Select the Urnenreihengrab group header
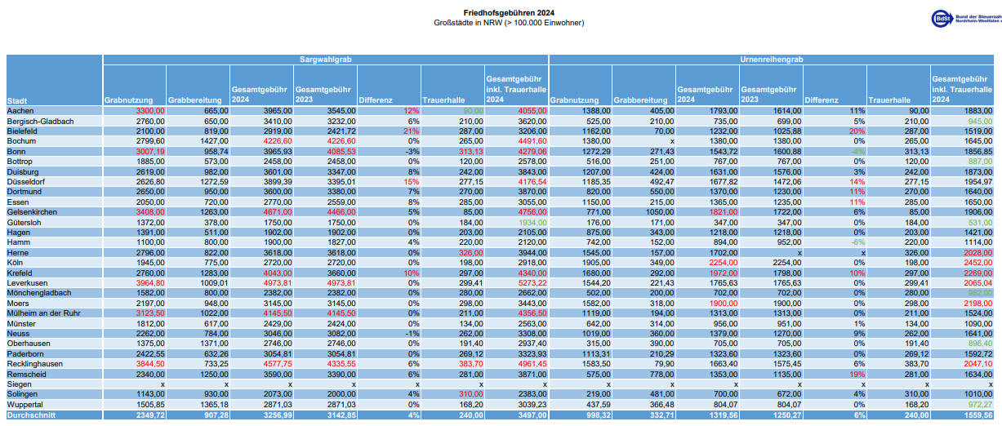The width and height of the screenshot is (1002, 426). (772, 60)
